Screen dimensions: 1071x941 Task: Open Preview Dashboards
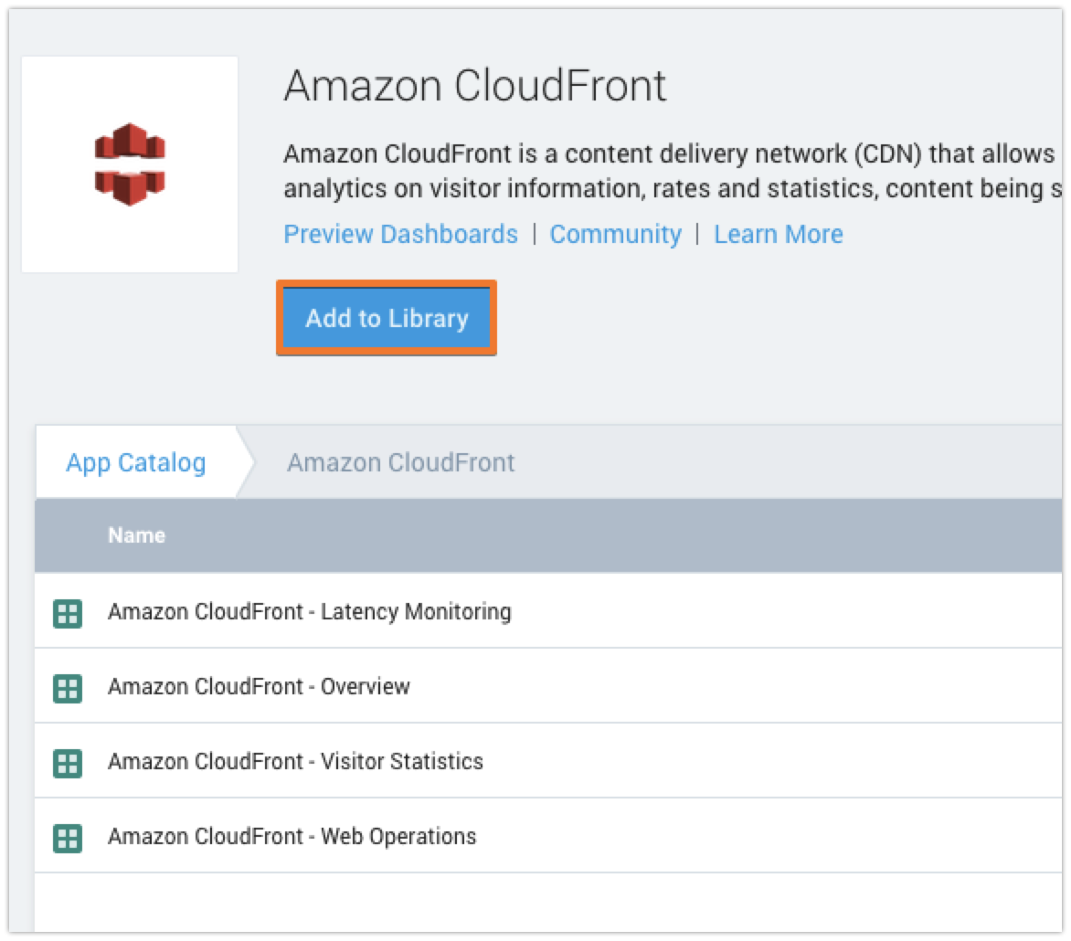click(400, 234)
